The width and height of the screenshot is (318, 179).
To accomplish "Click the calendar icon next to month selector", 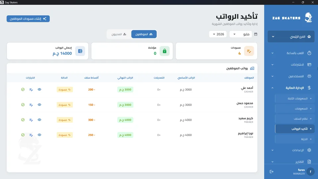I will click(x=256, y=34).
